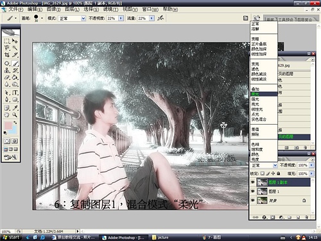Click the delete layer trash icon
Screen dimensions: 321x241
coord(306,217)
